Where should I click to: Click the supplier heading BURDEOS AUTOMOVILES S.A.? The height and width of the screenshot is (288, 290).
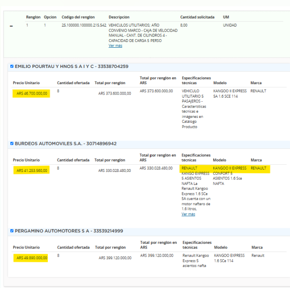[x=66, y=144]
